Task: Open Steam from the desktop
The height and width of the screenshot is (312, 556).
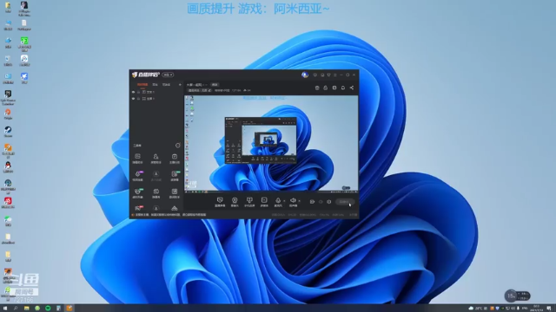Action: coord(8,132)
